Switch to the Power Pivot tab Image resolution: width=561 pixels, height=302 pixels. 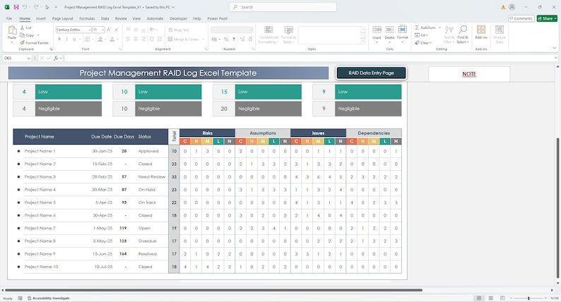click(x=217, y=18)
